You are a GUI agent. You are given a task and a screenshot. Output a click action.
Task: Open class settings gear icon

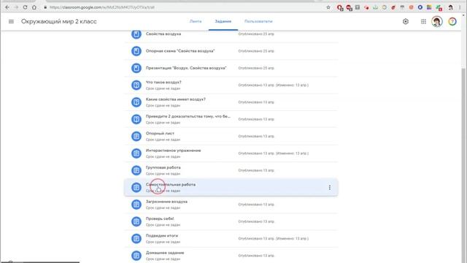click(x=406, y=21)
